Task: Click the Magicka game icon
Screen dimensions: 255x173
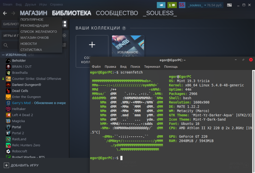Action: 8,121
